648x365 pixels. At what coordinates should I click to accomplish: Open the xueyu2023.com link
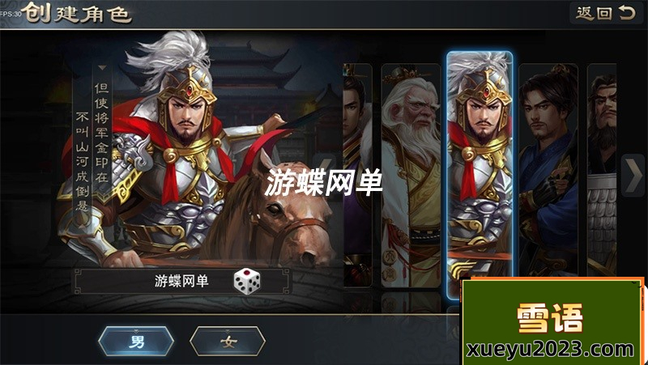pos(550,350)
